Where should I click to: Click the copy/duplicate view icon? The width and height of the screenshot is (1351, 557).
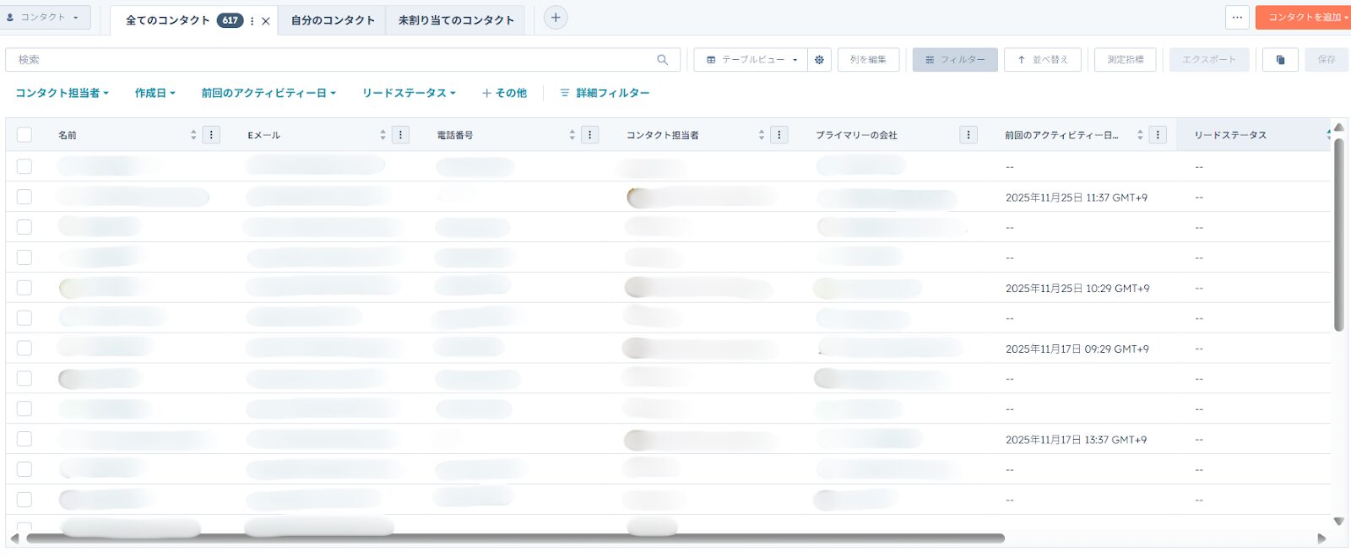click(1280, 60)
